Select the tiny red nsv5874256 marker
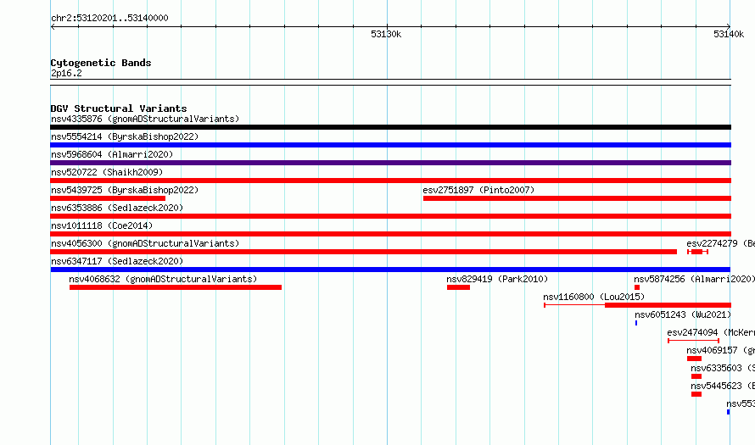 (x=637, y=287)
